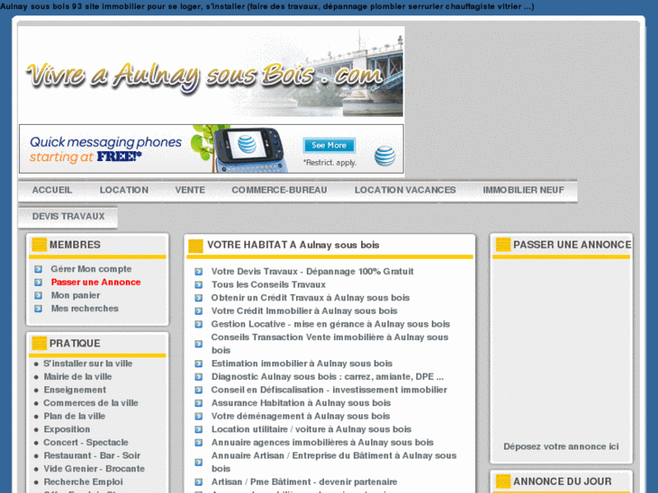Open Obtenir un Crédit Travaux link
This screenshot has width=658, height=493.
(310, 298)
